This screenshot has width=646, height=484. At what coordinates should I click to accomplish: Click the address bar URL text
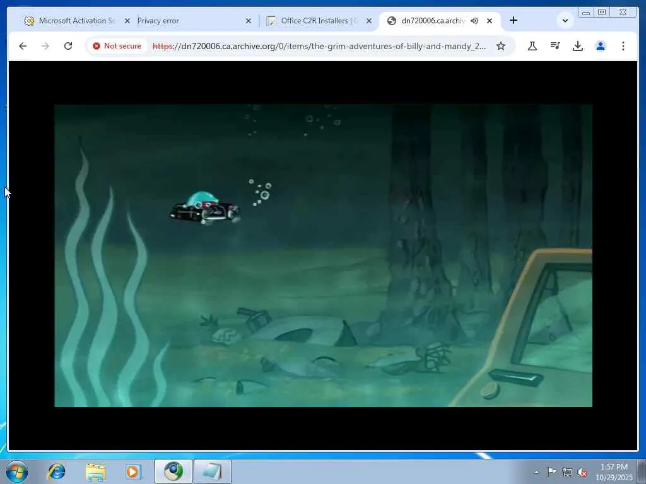pos(319,46)
